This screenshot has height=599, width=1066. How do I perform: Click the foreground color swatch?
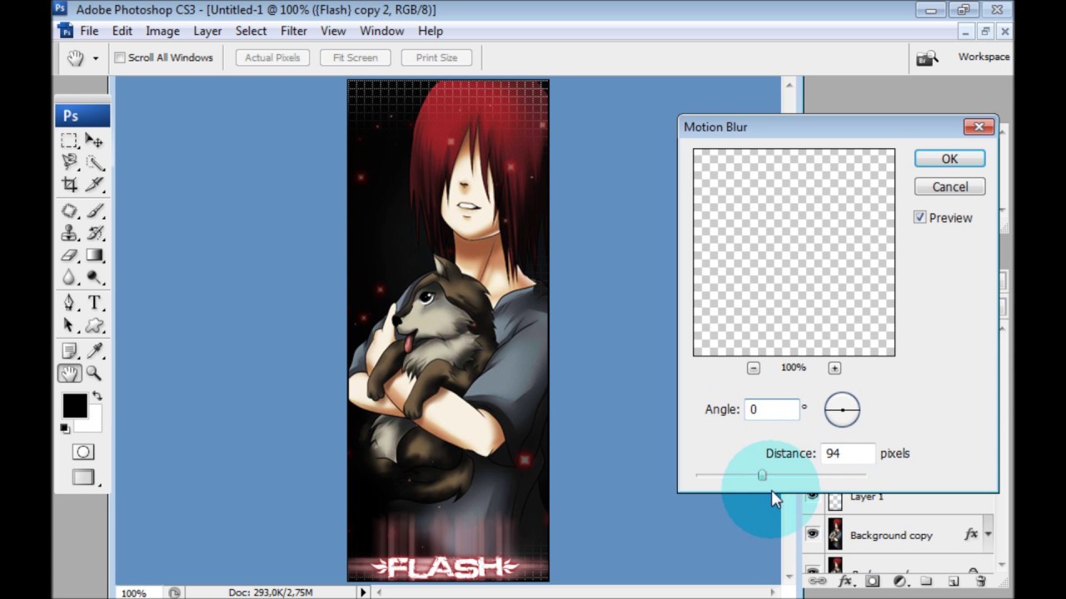tap(74, 406)
